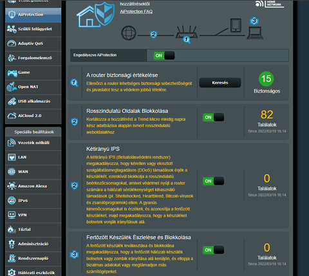
Task: Open the Szülői felügyelet menu item
Action: tap(33, 29)
